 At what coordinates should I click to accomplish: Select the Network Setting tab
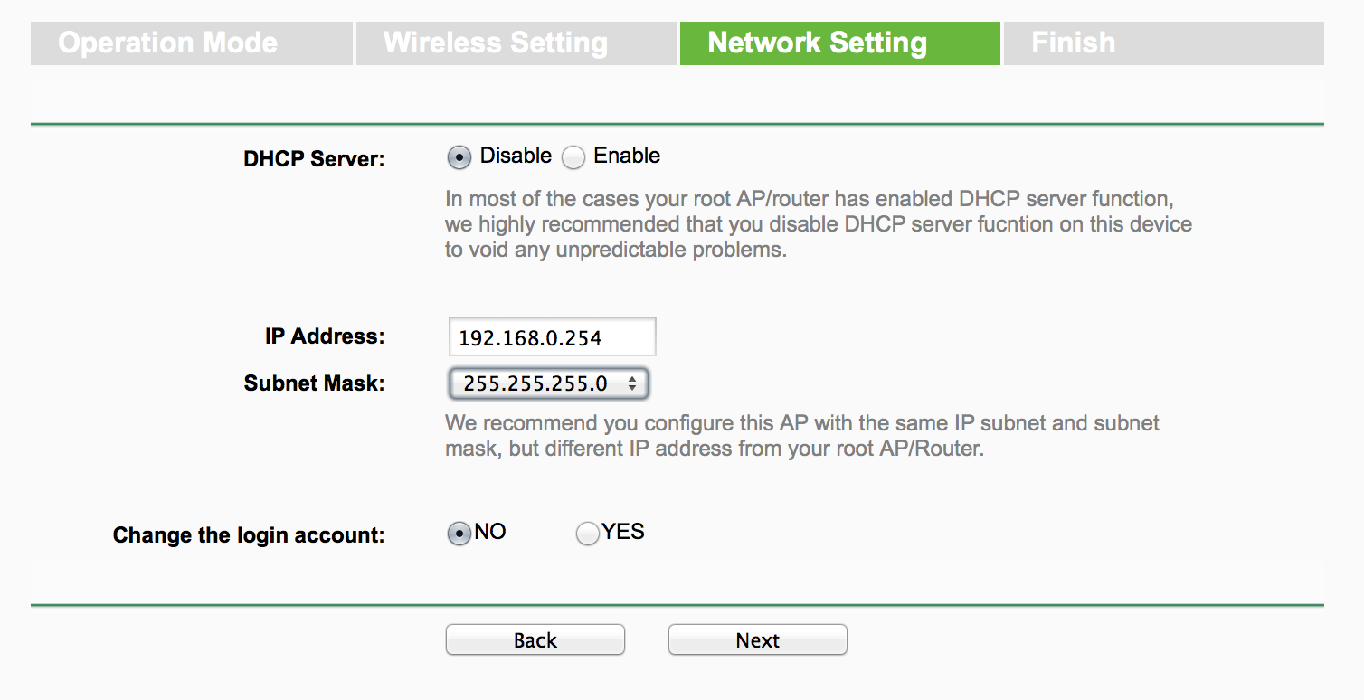pos(840,43)
